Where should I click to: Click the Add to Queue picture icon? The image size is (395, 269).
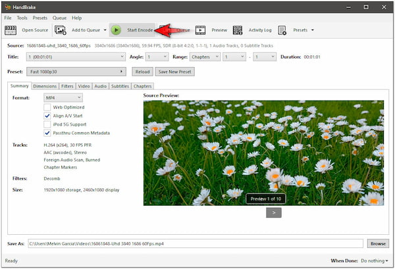[61, 30]
